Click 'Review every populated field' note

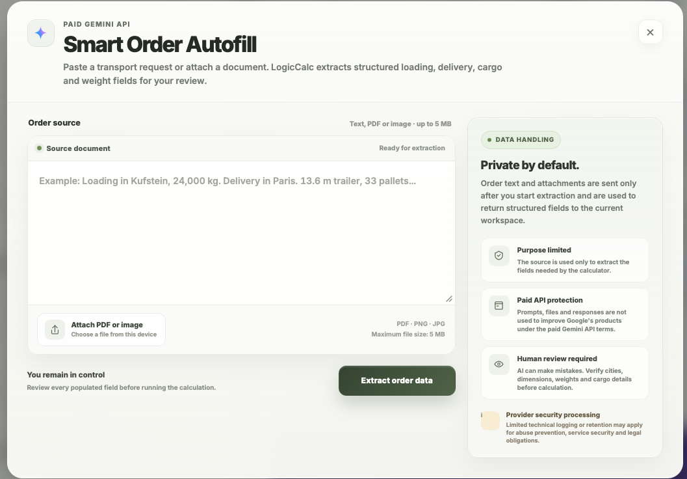(x=122, y=388)
